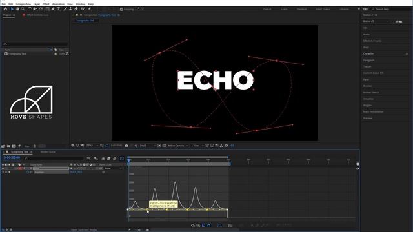Open the Composition menu

click(23, 4)
